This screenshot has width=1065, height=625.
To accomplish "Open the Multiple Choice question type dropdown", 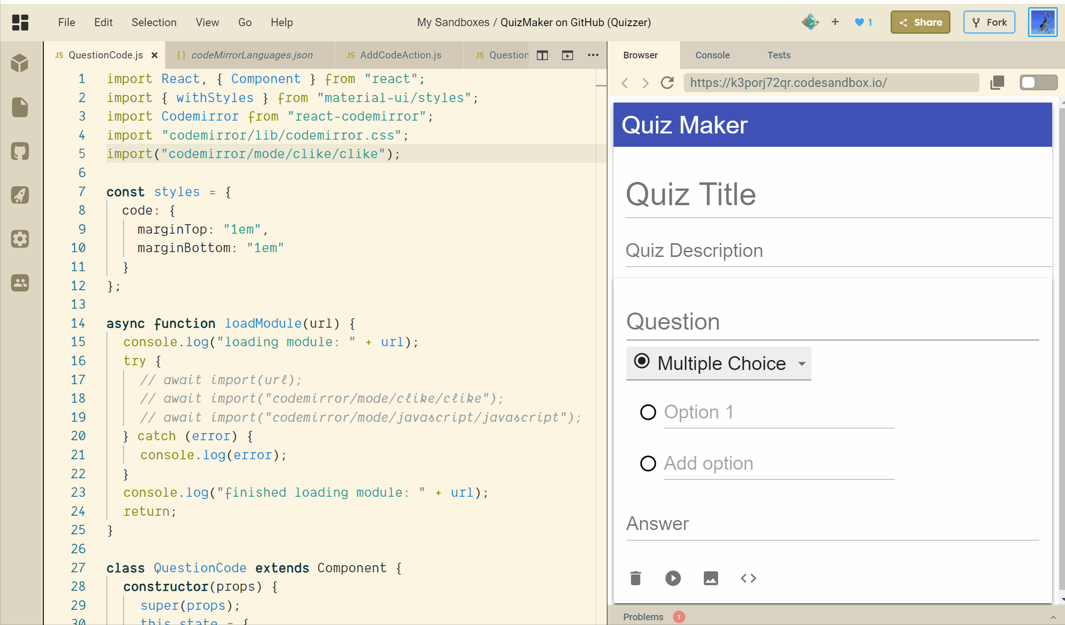I will pos(719,363).
